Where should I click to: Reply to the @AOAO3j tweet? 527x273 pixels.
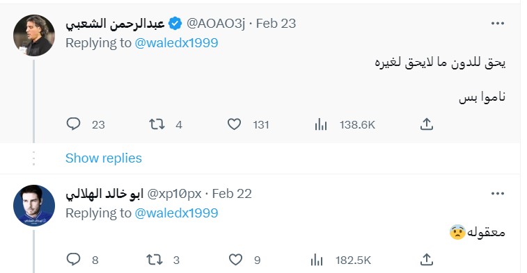pyautogui.click(x=73, y=124)
